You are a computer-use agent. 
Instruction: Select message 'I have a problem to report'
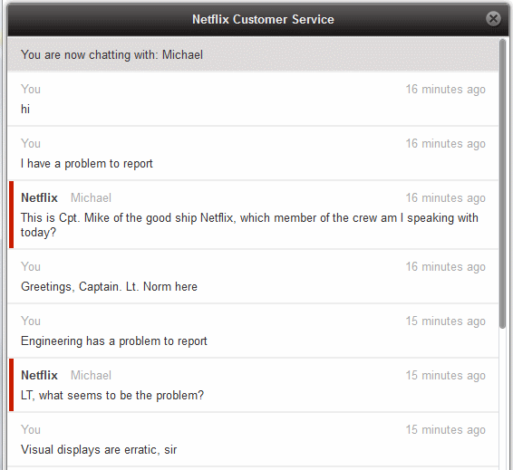[87, 164]
